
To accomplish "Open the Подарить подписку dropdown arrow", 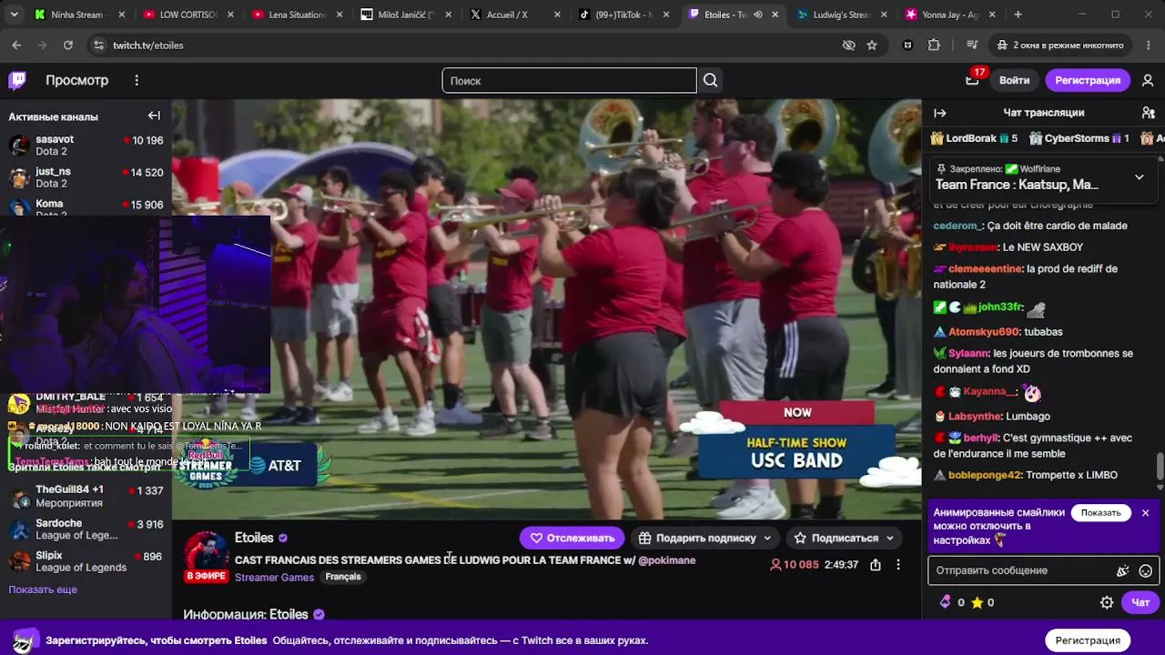I will click(767, 539).
